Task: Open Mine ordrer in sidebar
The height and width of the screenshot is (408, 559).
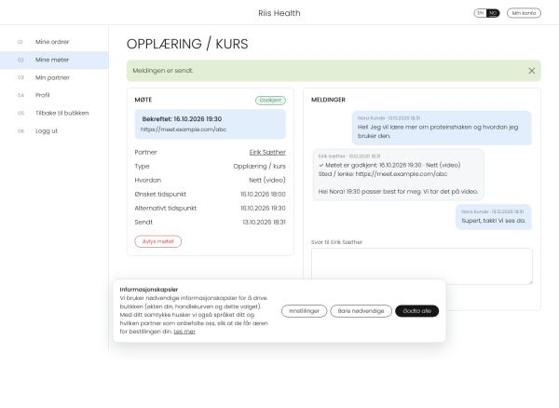Action: [x=54, y=42]
